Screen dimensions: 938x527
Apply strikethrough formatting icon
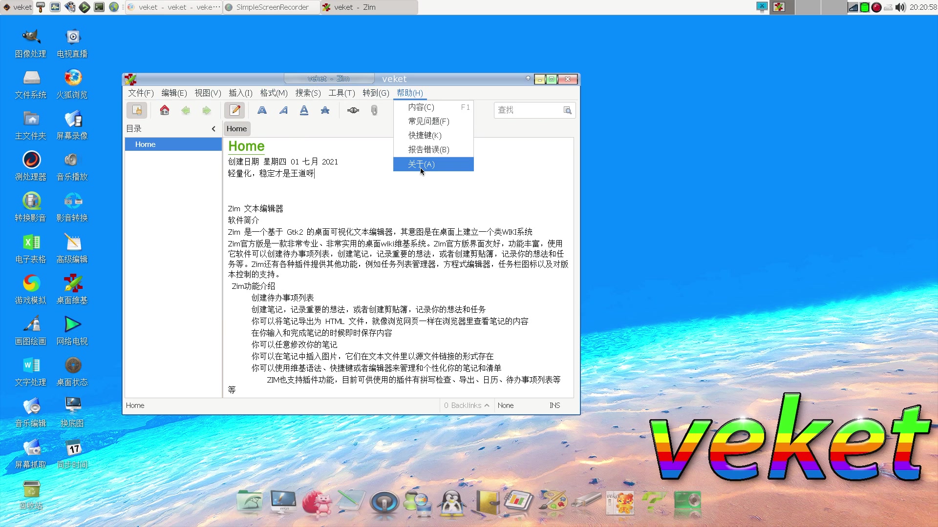coord(325,110)
